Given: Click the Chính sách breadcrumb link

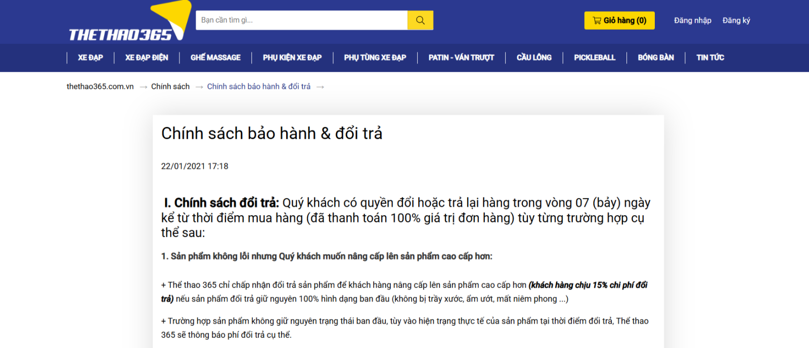Looking at the screenshot, I should point(170,87).
